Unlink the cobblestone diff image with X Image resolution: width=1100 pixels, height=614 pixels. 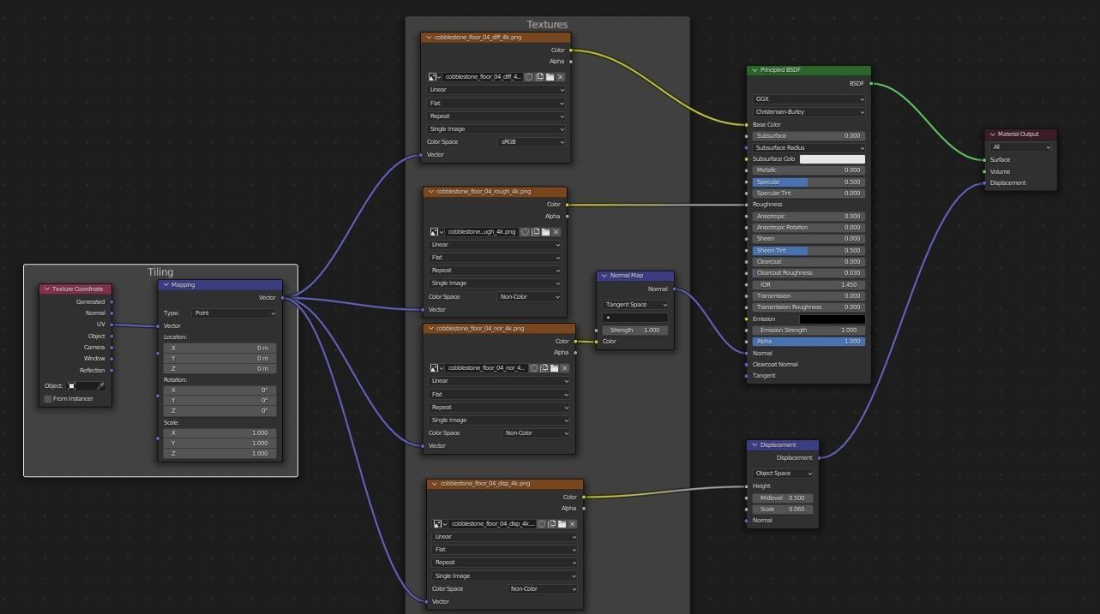(x=561, y=77)
